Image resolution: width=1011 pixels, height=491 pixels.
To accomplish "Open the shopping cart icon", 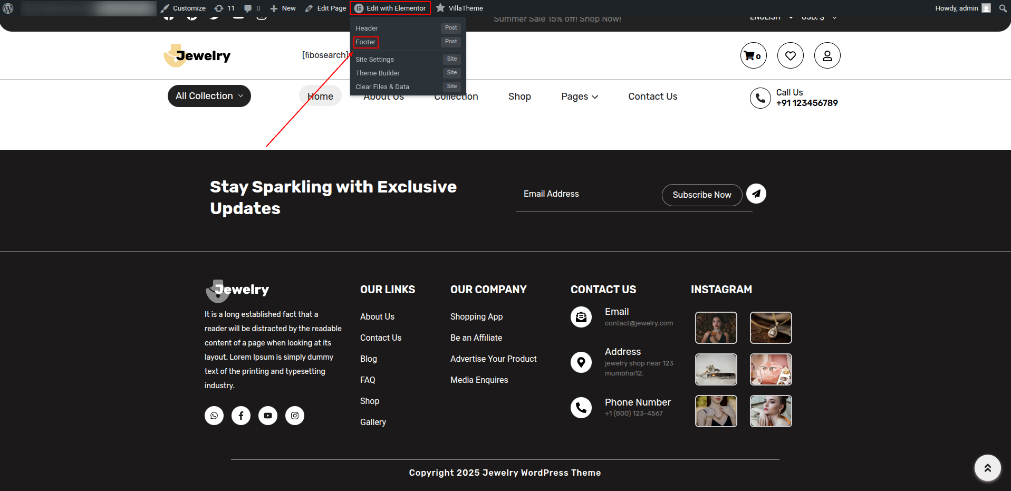I will (x=753, y=55).
